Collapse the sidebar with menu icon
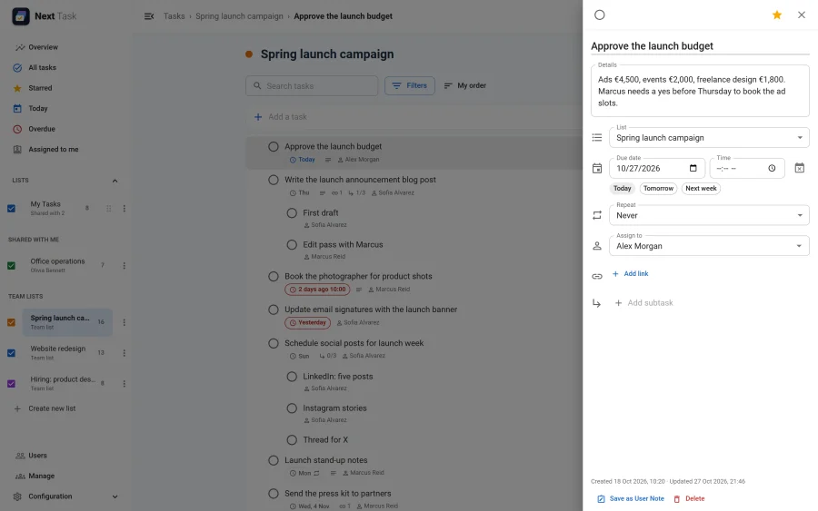This screenshot has height=511, width=818. pos(149,16)
